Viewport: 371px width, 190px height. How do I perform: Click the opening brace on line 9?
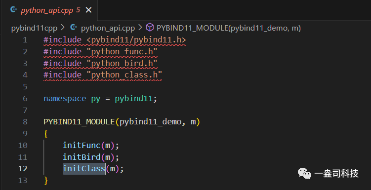[46, 134]
